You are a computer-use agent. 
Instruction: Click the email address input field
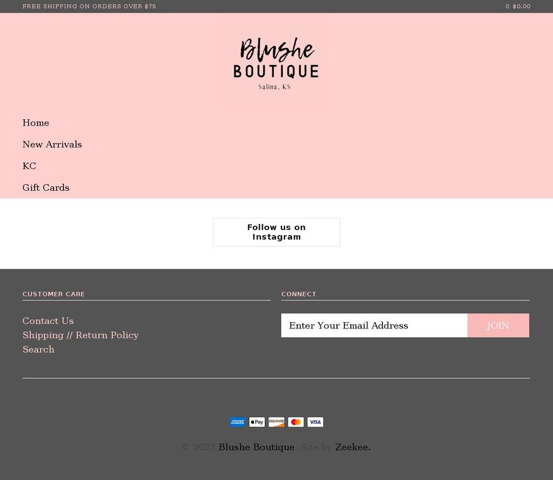[x=374, y=325]
